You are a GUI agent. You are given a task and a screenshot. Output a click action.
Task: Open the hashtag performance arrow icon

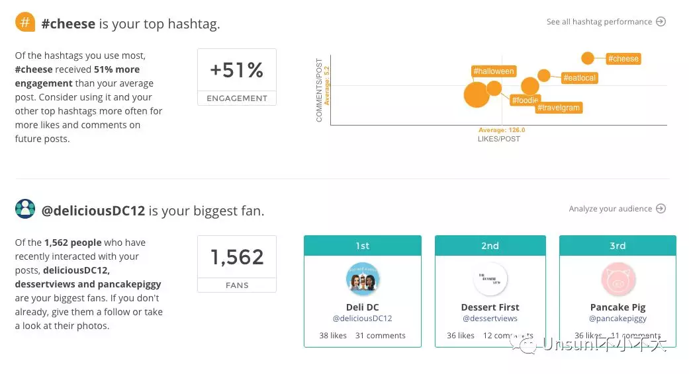click(661, 22)
